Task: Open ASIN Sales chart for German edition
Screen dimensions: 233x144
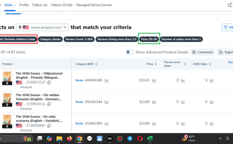Action: click(212, 102)
